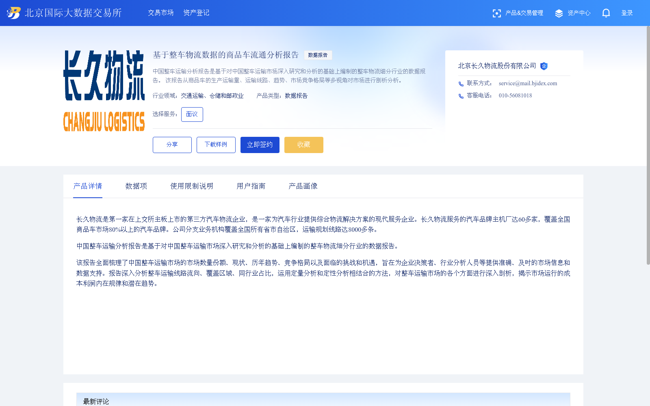Click the page vertical scrollbar

pyautogui.click(x=648, y=145)
